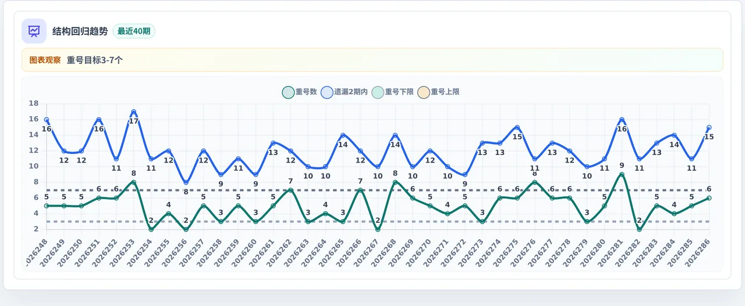
Task: Click the 重号目标3-7个 note text
Action: point(95,60)
